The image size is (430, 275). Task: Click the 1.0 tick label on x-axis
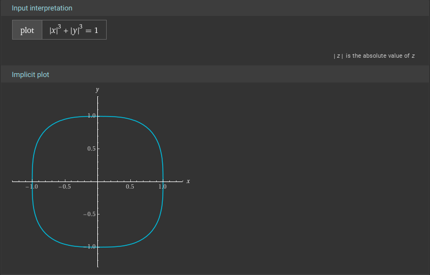162,187
